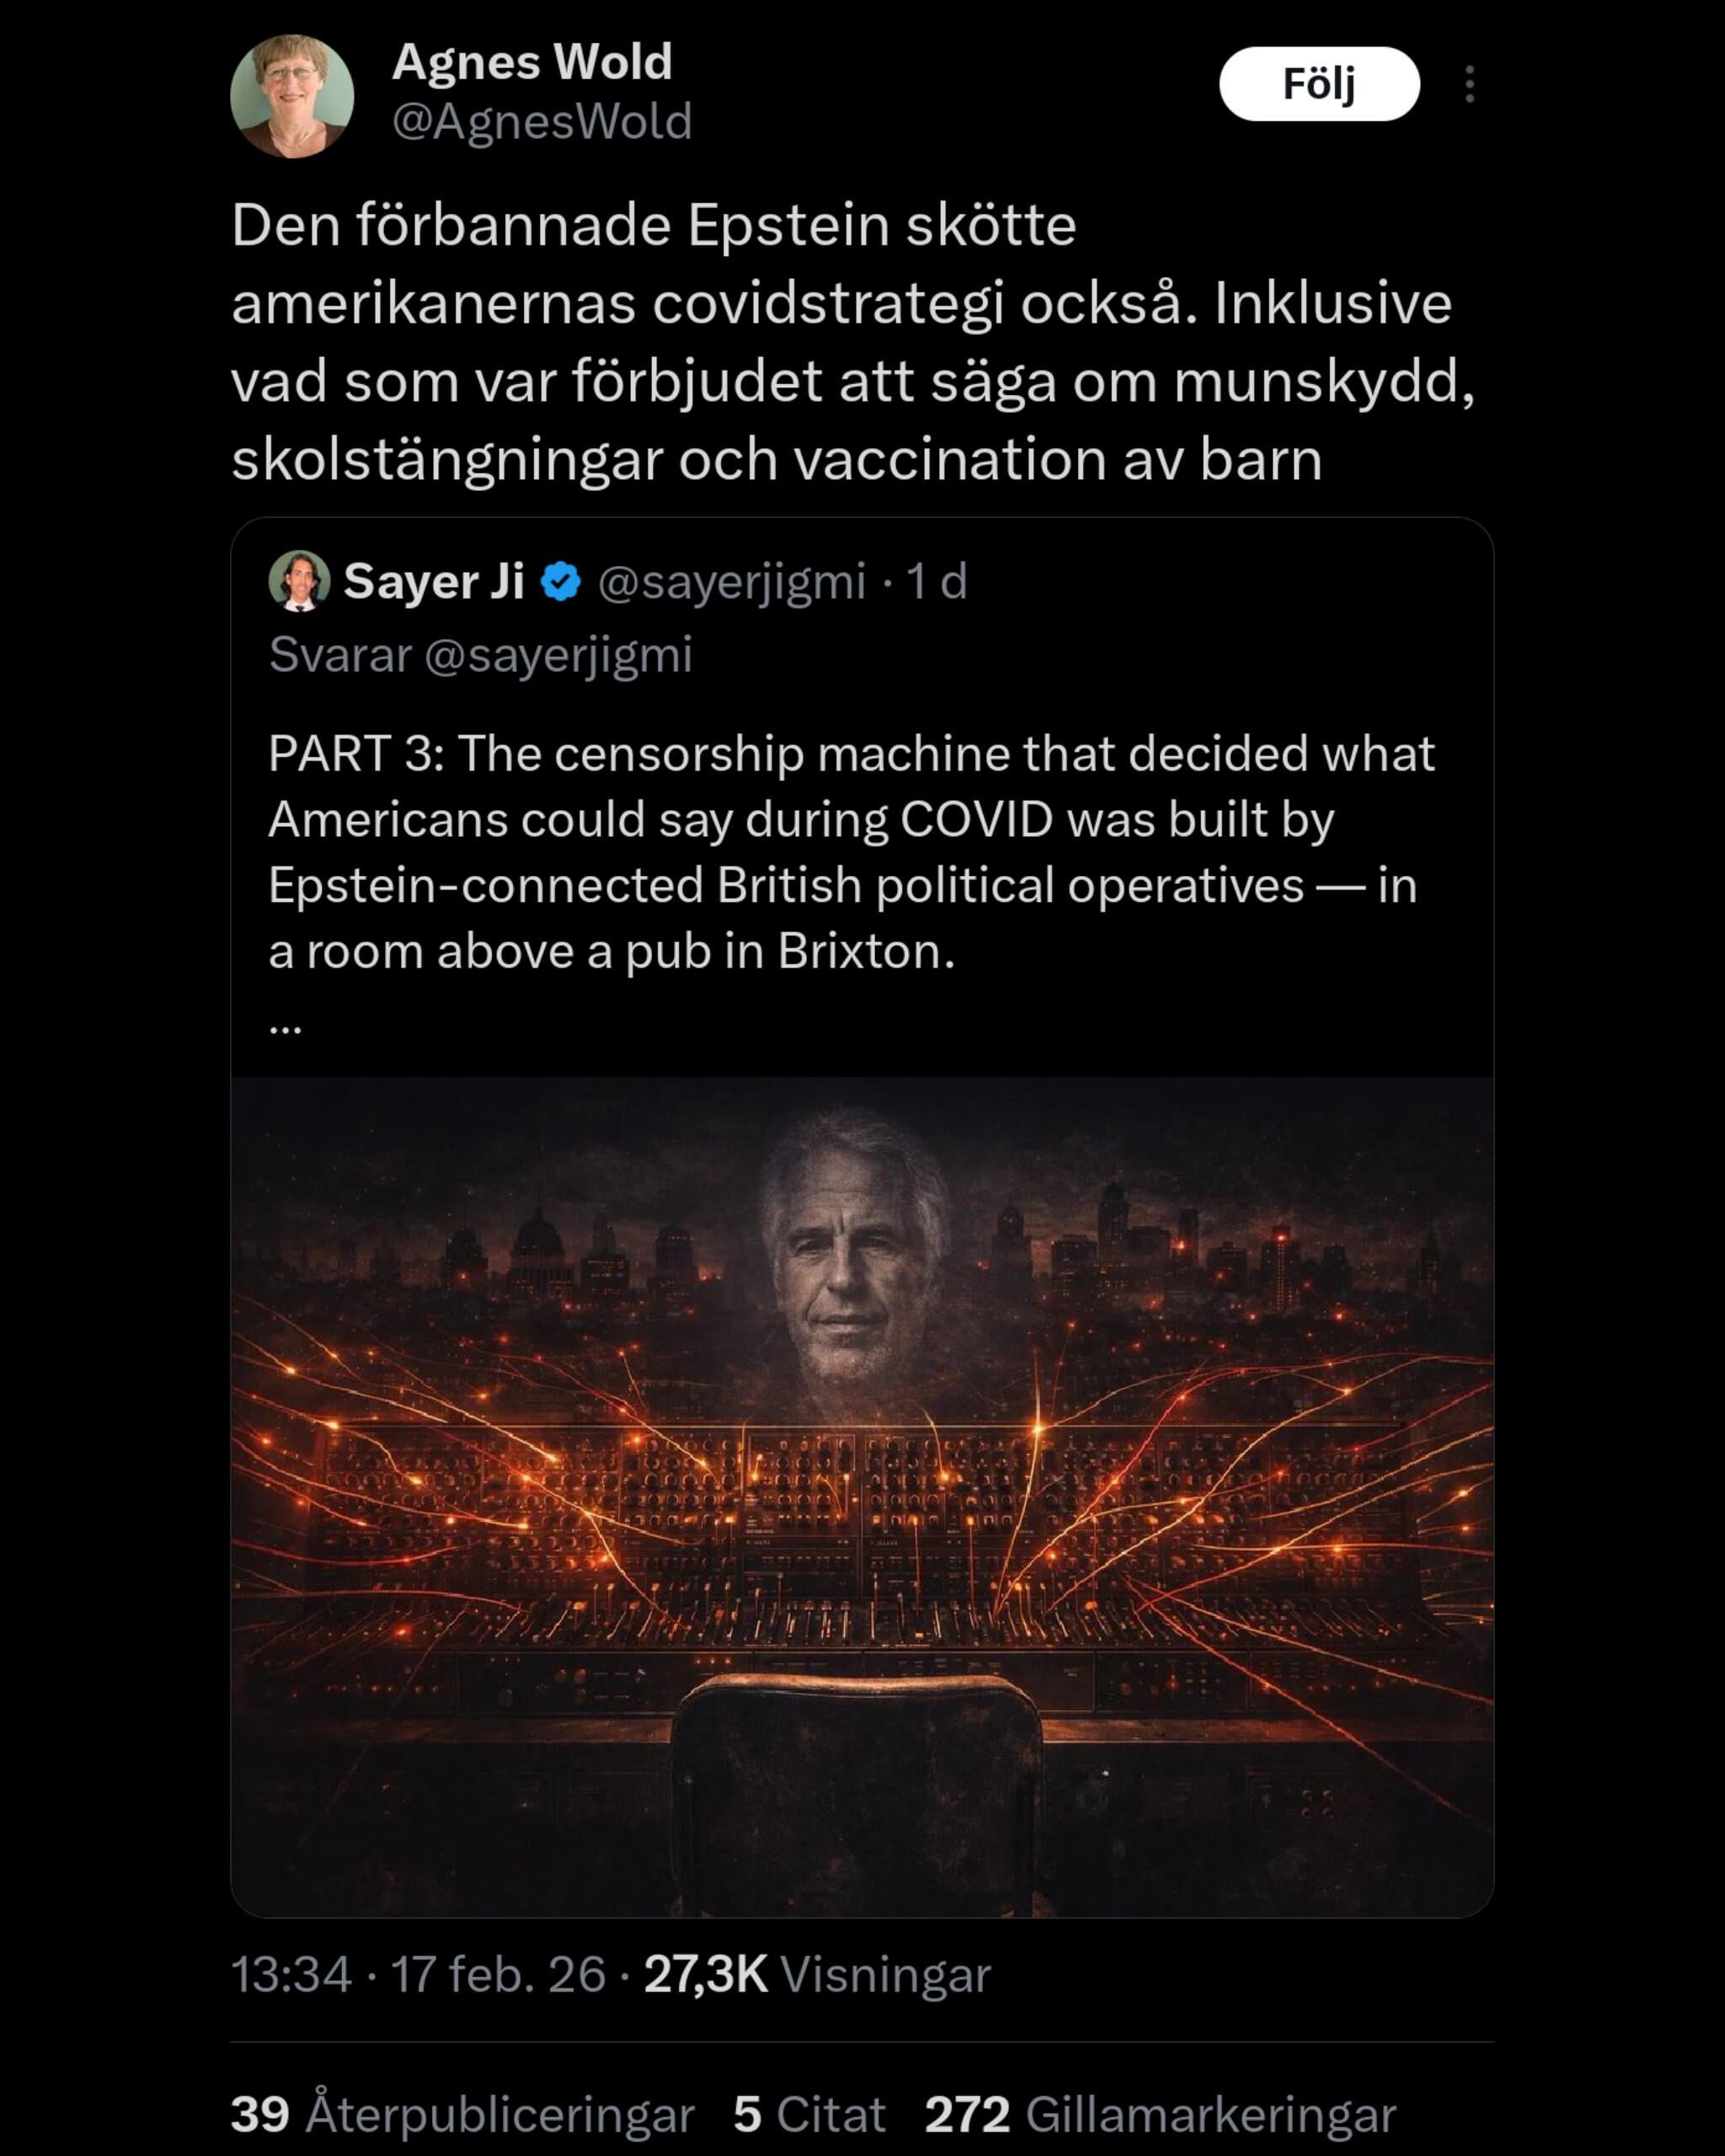The width and height of the screenshot is (1725, 2156).
Task: Expand the quoted tweet's ellipsis
Action: (x=285, y=1027)
